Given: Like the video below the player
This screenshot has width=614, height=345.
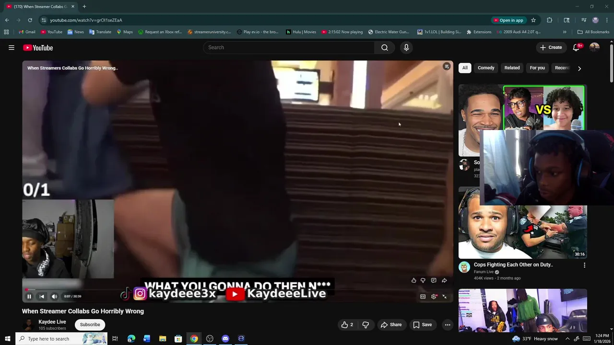Looking at the screenshot, I should pos(347,325).
